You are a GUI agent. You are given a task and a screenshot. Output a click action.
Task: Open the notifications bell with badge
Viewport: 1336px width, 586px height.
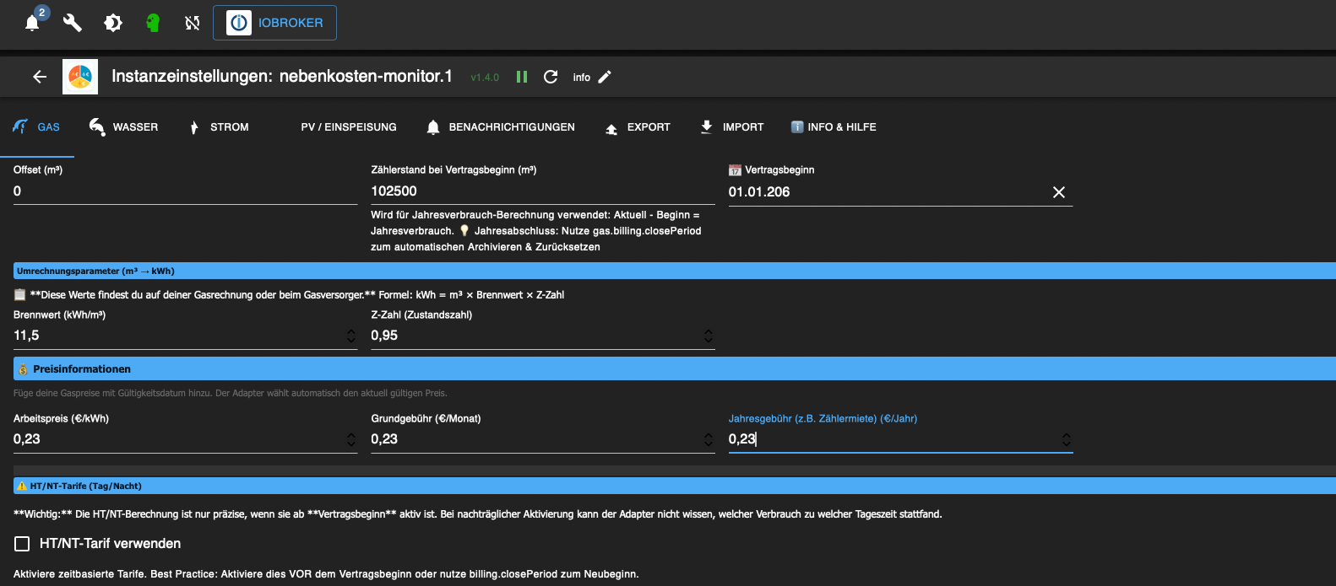pos(33,23)
